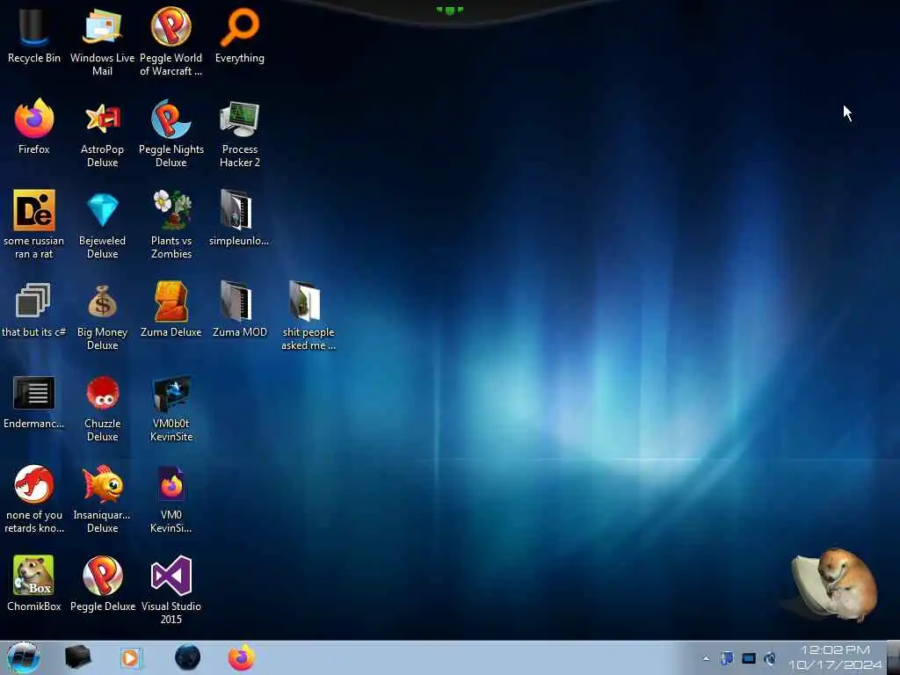
Task: Click the hamster desktop gadget
Action: [x=833, y=584]
